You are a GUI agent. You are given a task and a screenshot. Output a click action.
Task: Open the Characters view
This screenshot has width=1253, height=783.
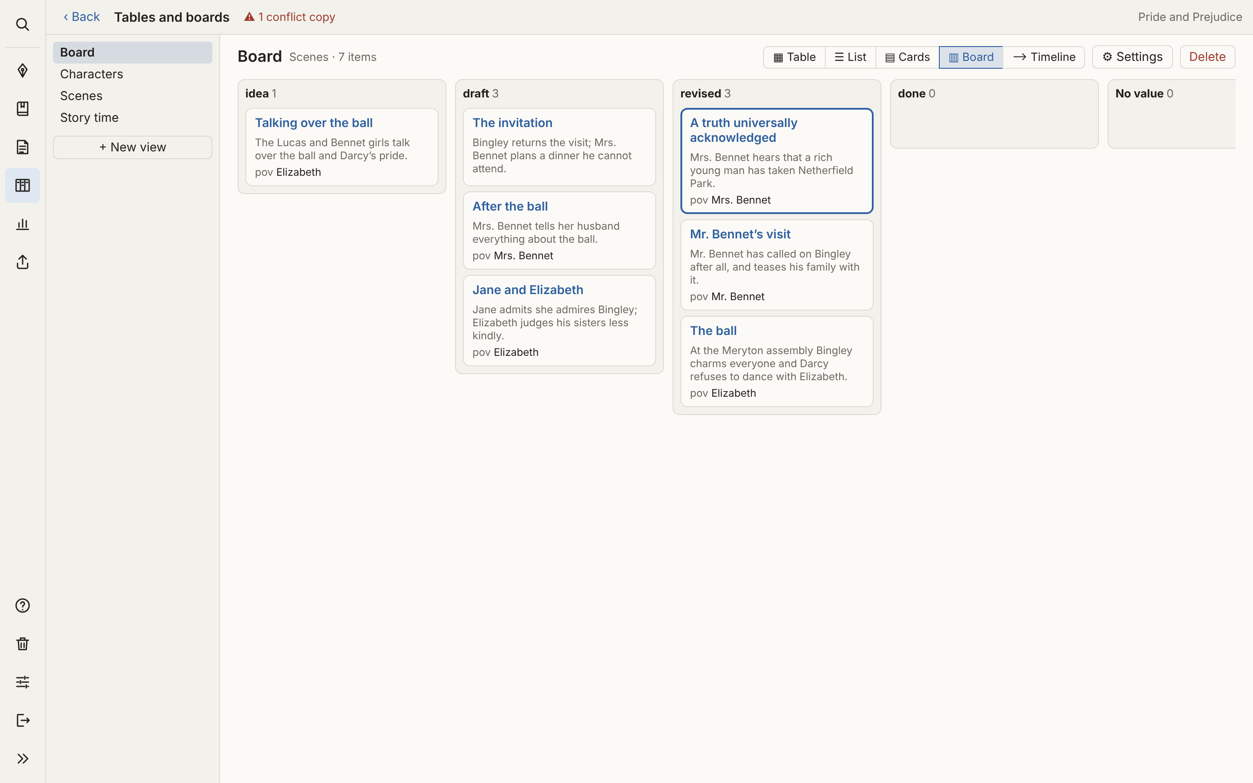coord(133,74)
